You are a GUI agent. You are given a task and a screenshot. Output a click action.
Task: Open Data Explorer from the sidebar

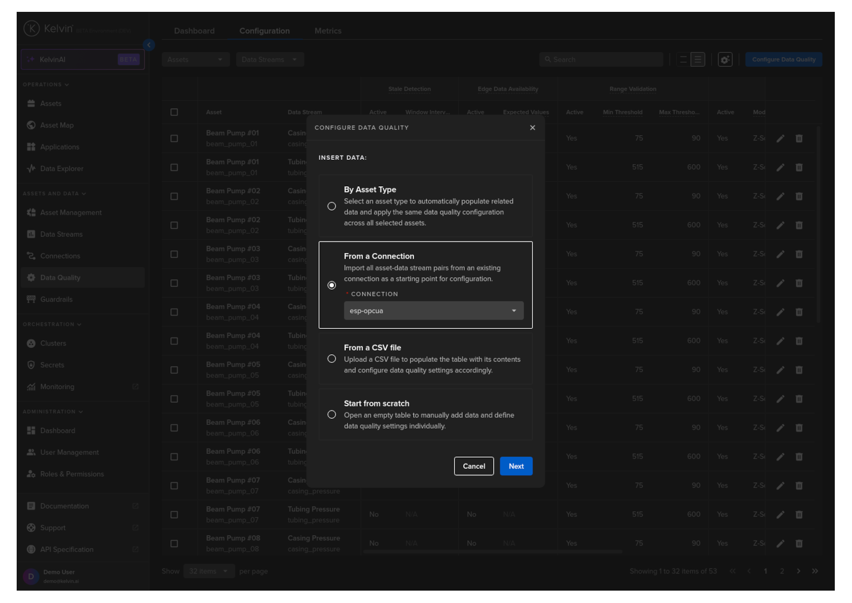61,169
